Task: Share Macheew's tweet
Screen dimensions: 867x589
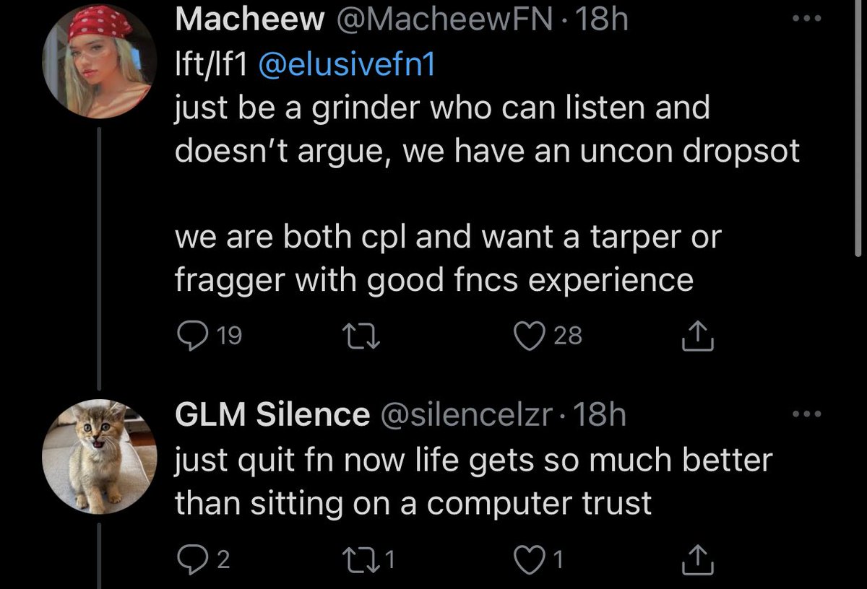Action: 699,336
